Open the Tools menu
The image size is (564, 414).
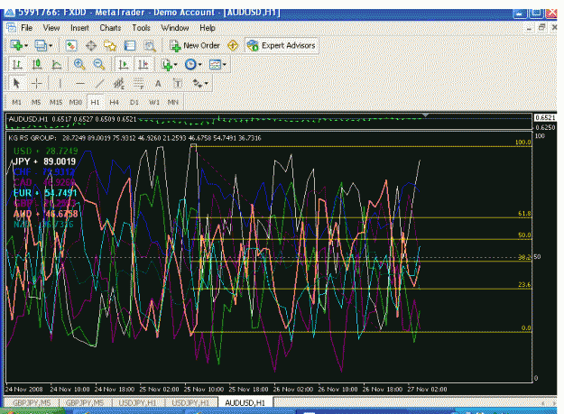click(141, 28)
